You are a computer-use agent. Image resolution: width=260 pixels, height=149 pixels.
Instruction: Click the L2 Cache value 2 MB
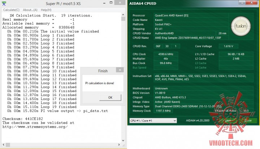coord(236,59)
